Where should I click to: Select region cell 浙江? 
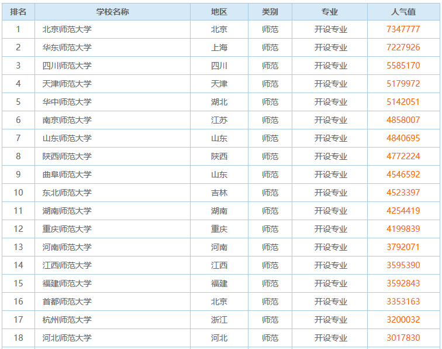point(219,320)
